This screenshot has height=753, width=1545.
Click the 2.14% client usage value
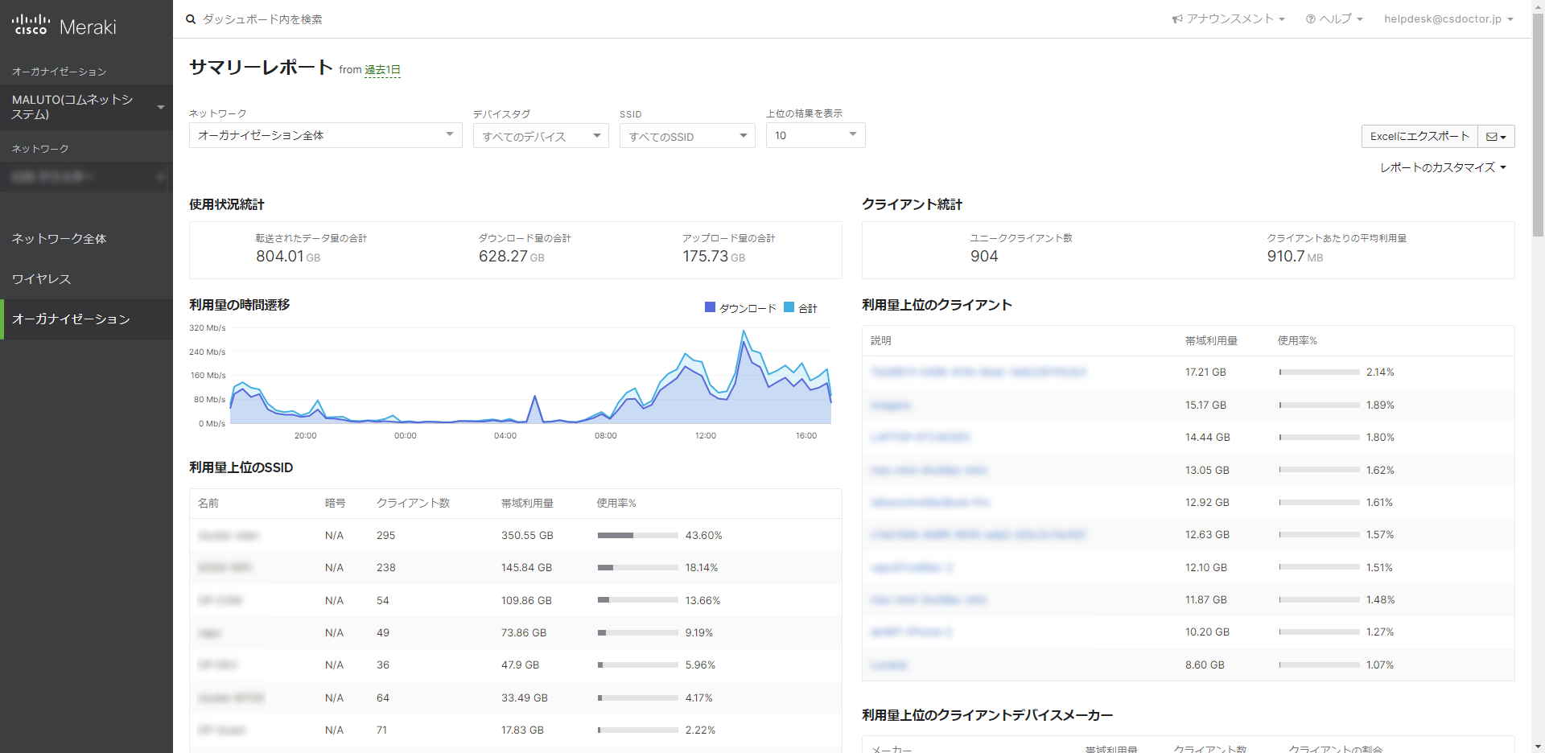click(1380, 372)
